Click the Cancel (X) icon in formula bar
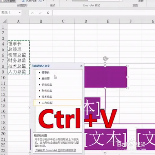The width and height of the screenshot is (155, 155). click(32, 13)
